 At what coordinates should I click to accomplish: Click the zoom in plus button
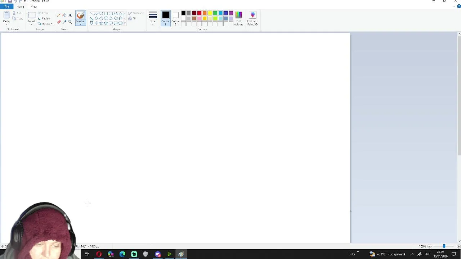(458, 246)
